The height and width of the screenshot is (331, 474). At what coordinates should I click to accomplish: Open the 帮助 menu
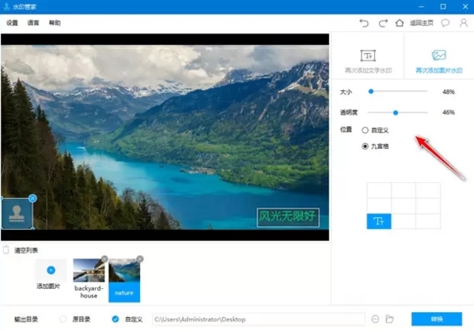[x=55, y=23]
